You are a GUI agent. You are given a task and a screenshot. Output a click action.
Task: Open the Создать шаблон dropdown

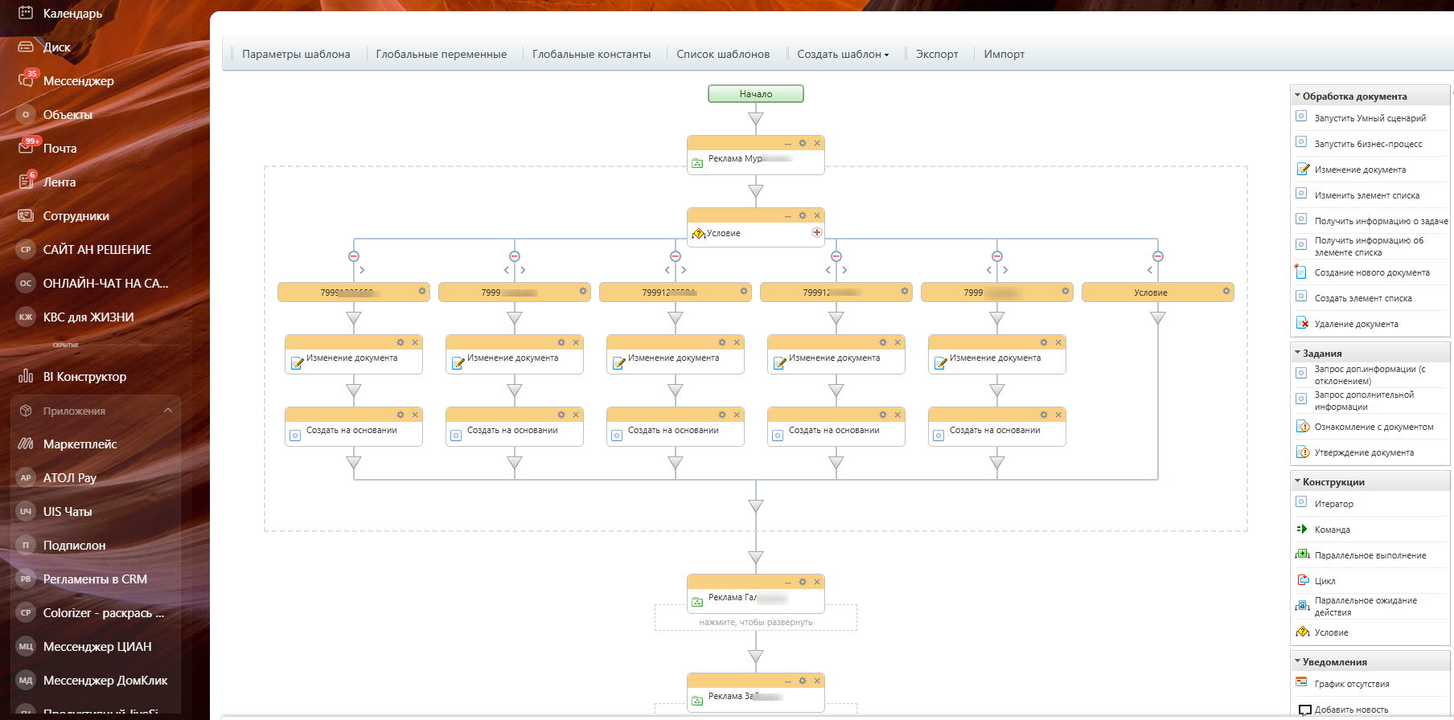(842, 54)
